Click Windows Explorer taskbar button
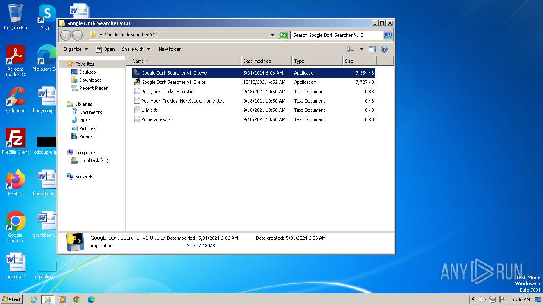 48,299
